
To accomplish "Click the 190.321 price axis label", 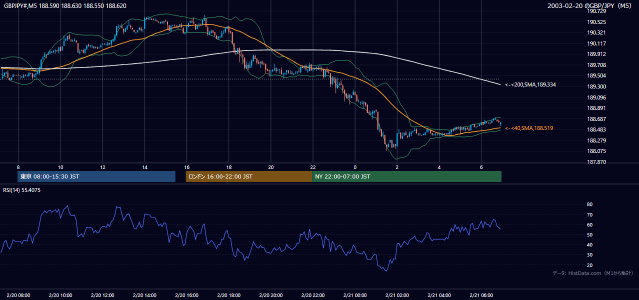I will 595,33.
